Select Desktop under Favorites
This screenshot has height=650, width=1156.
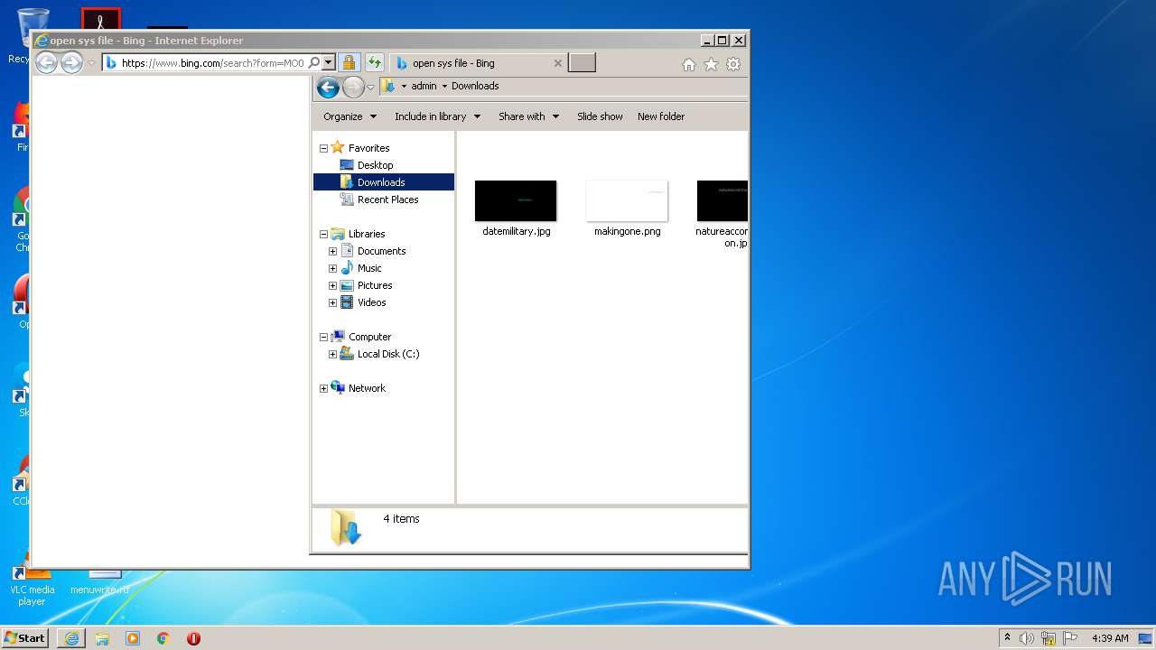coord(375,165)
